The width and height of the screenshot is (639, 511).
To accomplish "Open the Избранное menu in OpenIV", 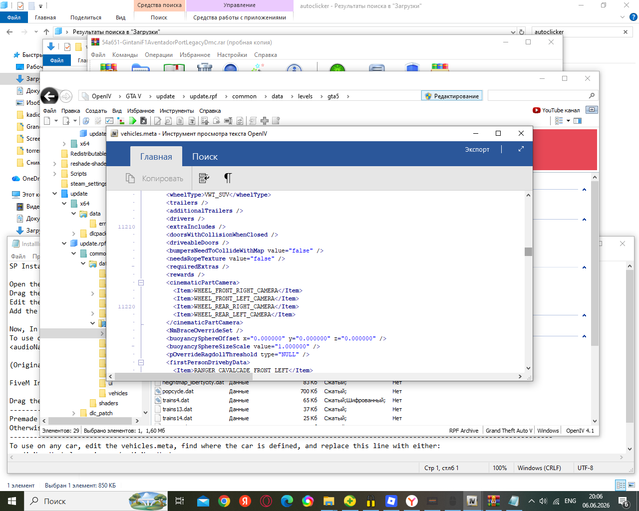I will (x=141, y=111).
